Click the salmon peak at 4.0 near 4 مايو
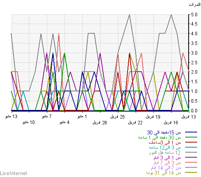This screenshot has height=177, width=201. pos(59,34)
